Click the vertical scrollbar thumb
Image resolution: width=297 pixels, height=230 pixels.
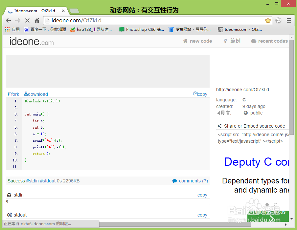(x=291, y=87)
